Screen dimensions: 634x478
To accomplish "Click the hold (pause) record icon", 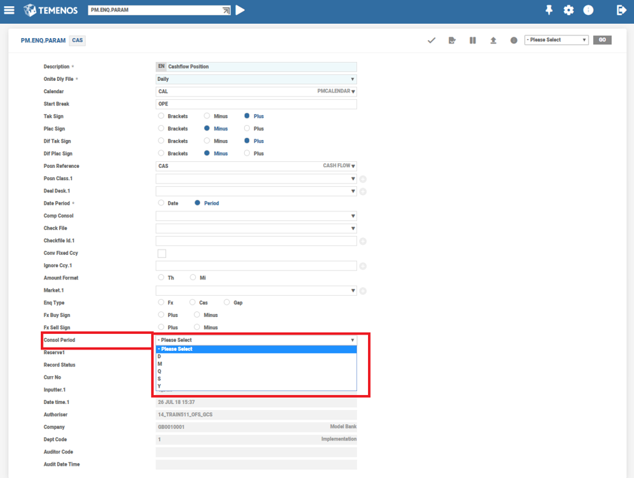I will coord(473,41).
